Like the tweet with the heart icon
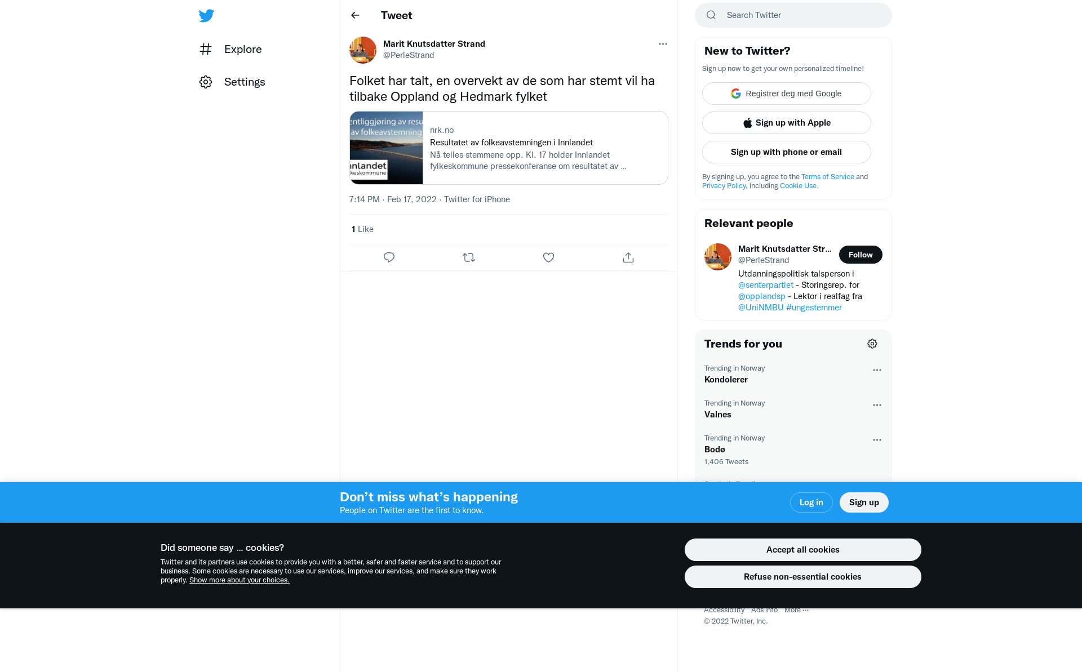The image size is (1082, 672). click(x=548, y=257)
